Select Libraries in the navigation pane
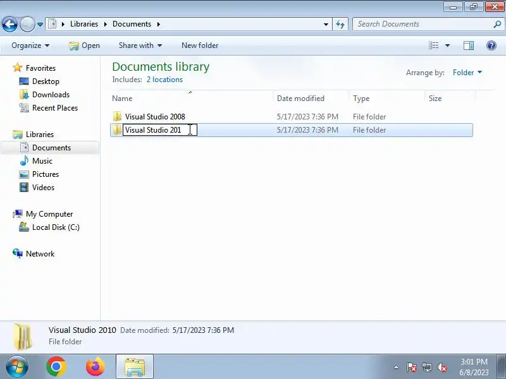This screenshot has width=506, height=379. (40, 135)
